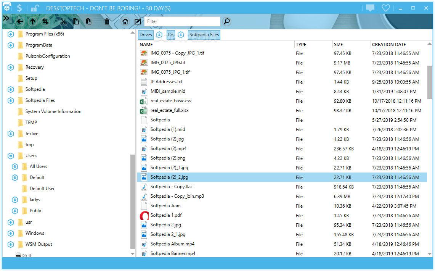
Task: Open the purchase dollar-sign icon
Action: [x=19, y=8]
